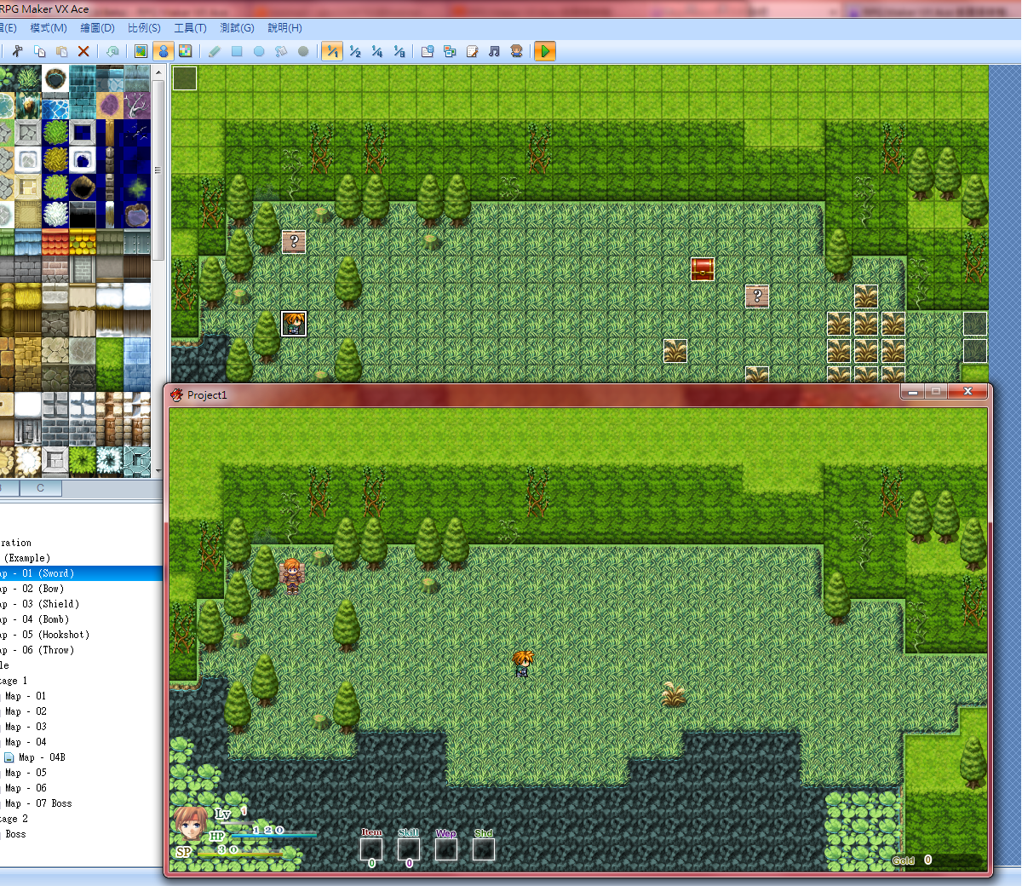Set map zoom to 1/8 scale
The image size is (1022, 886).
(x=399, y=51)
